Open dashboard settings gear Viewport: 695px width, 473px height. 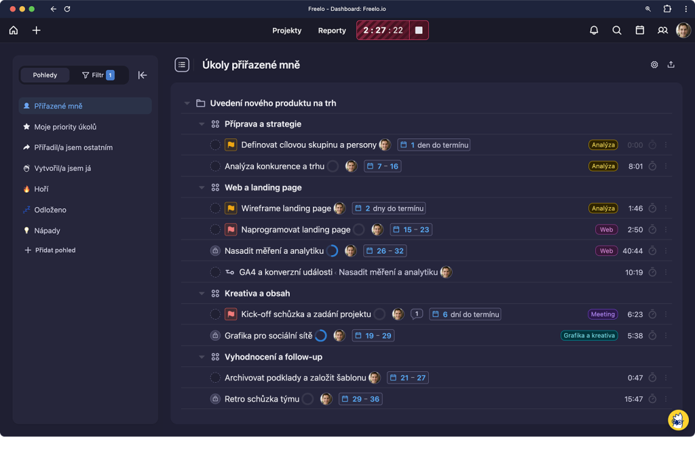(654, 64)
